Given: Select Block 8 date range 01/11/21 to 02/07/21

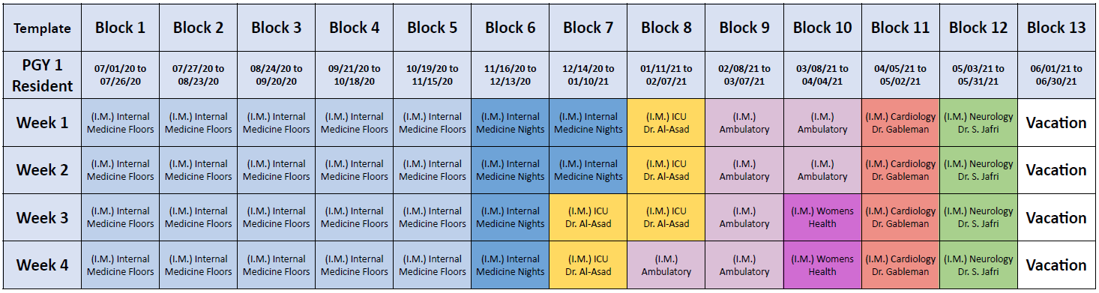Looking at the screenshot, I should 666,75.
